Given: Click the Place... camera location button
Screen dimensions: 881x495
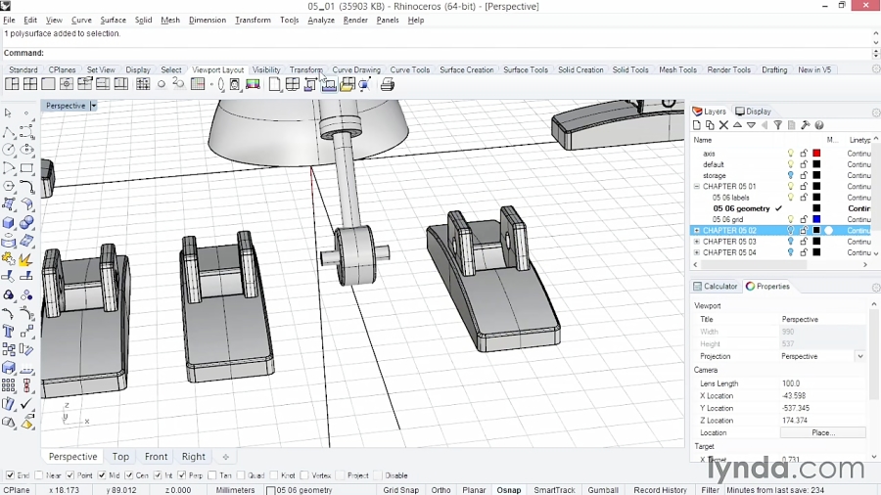Looking at the screenshot, I should click(x=822, y=432).
